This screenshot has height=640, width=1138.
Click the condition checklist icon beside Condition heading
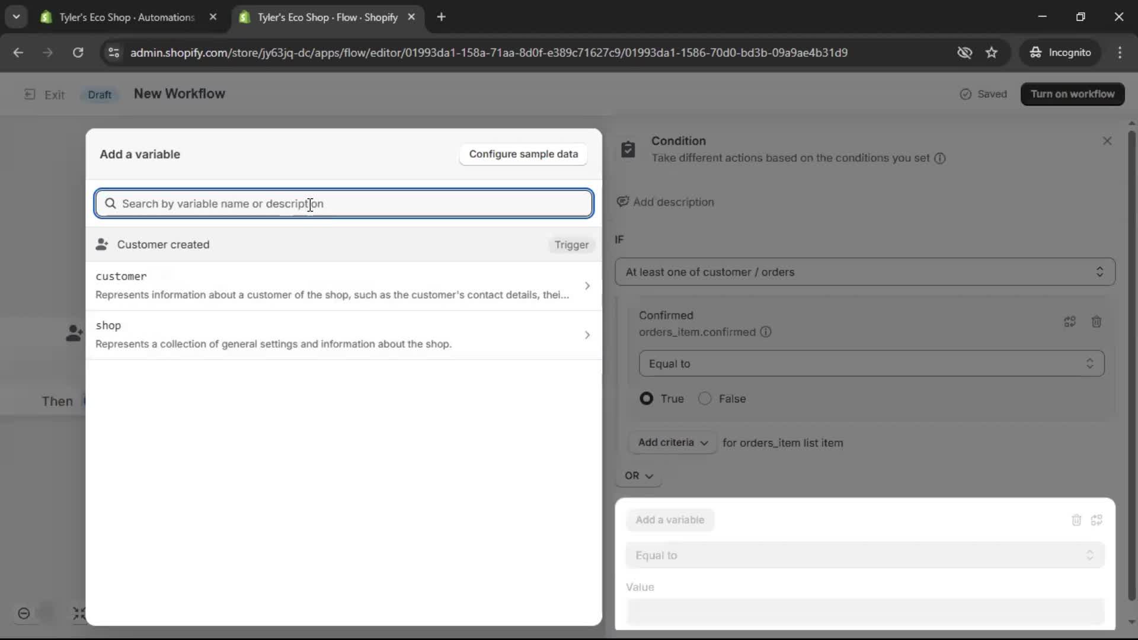[x=629, y=149]
